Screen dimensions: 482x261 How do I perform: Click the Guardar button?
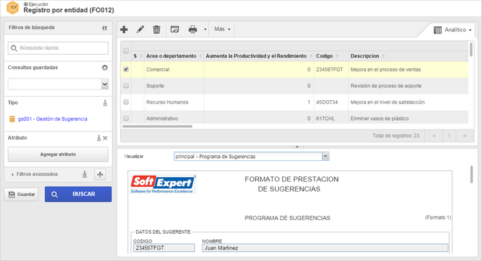pyautogui.click(x=21, y=194)
